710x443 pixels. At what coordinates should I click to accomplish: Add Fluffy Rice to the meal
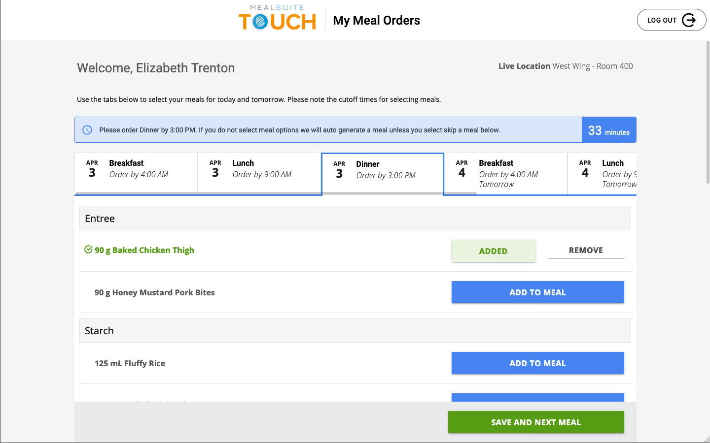537,363
